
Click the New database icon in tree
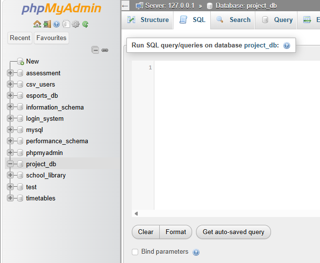pyautogui.click(x=21, y=61)
